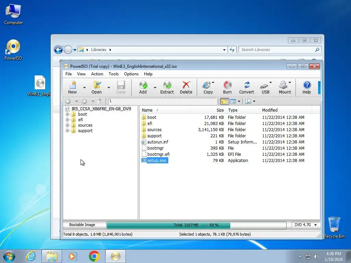Image resolution: width=351 pixels, height=263 pixels.
Task: Open the dropdown arrow next to Add
Action: tap(155, 87)
